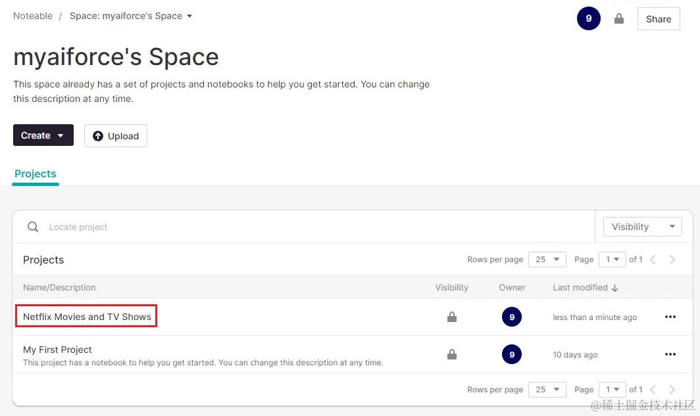
Task: Open top Rows per page dropdown
Action: click(547, 260)
